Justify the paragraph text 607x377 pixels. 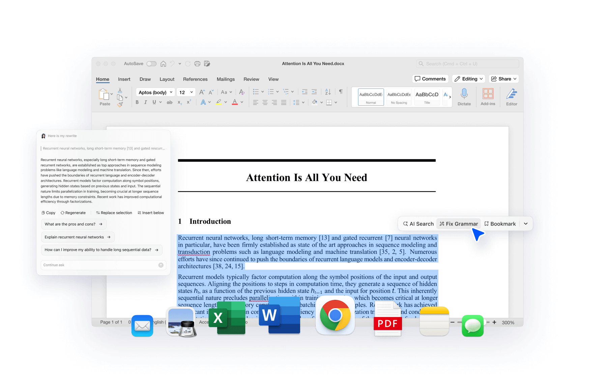pyautogui.click(x=284, y=102)
